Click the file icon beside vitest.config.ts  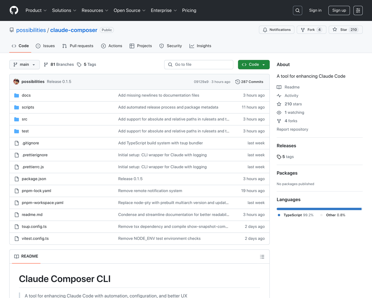[x=17, y=239]
